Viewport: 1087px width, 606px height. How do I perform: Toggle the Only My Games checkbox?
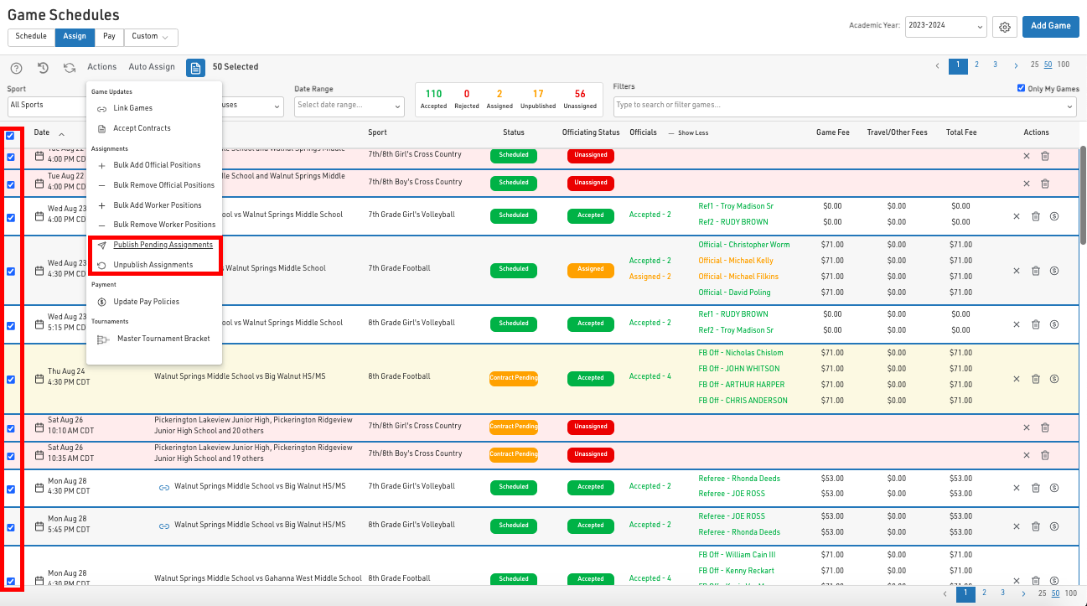point(1021,88)
